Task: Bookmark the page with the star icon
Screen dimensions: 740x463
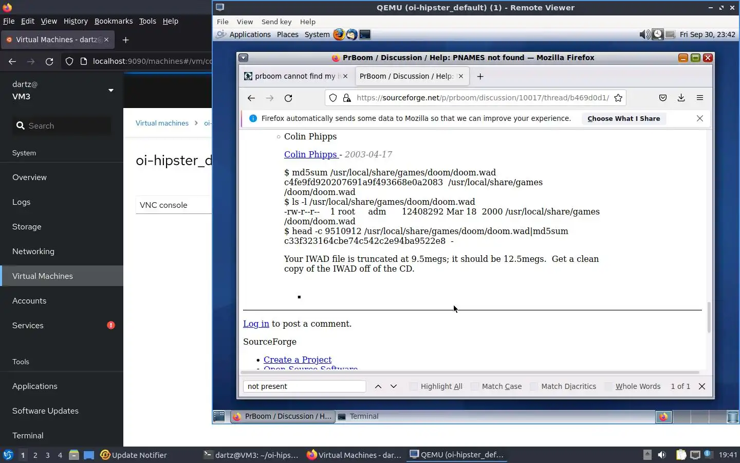Action: tap(618, 98)
